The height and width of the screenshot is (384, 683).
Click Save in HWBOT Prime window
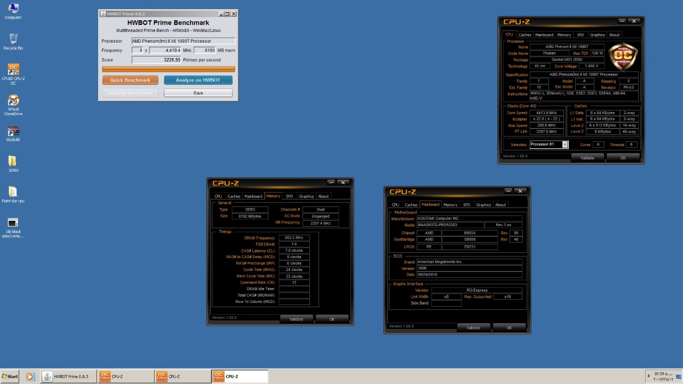(198, 93)
